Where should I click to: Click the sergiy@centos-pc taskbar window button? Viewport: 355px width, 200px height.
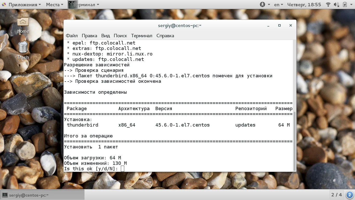tap(43, 195)
